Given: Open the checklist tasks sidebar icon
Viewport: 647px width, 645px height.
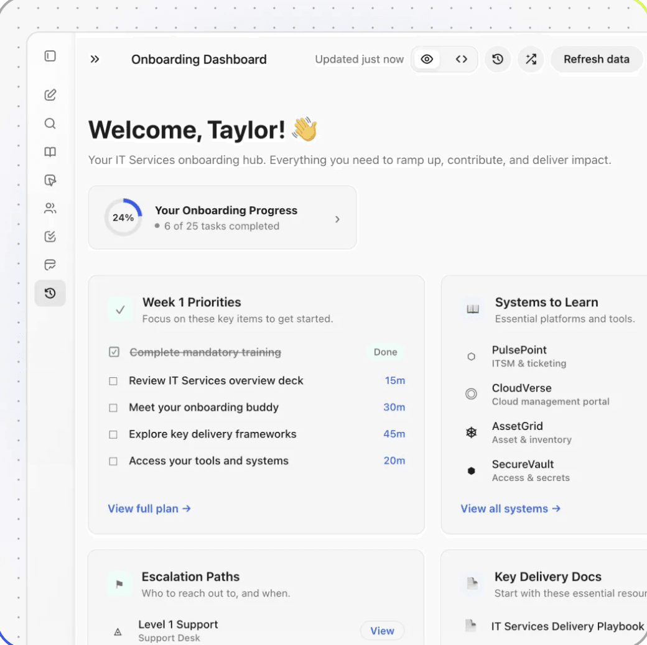Looking at the screenshot, I should (50, 237).
